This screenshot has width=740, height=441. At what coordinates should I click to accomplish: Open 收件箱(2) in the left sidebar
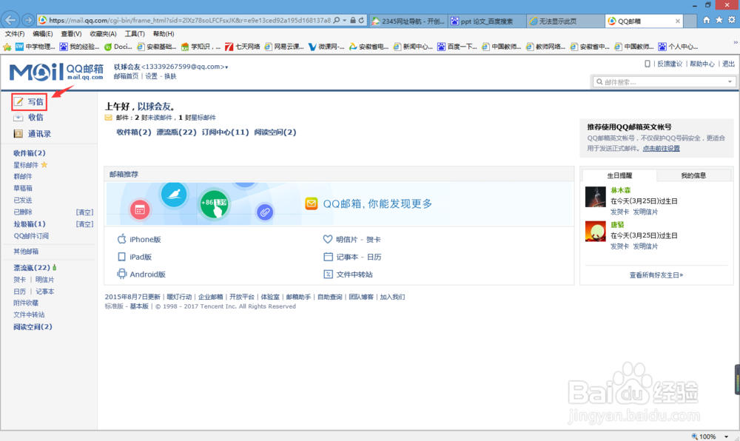click(x=30, y=153)
